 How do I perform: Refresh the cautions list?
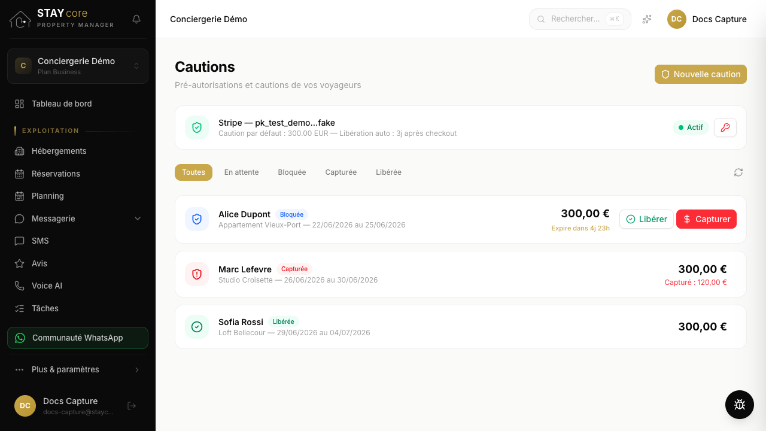tap(738, 172)
